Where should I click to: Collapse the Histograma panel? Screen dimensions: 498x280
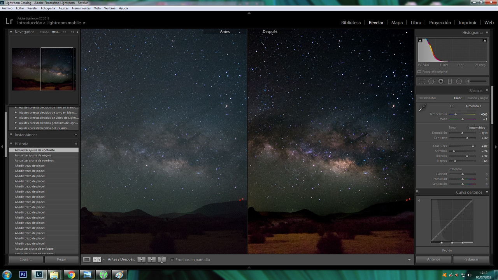487,33
